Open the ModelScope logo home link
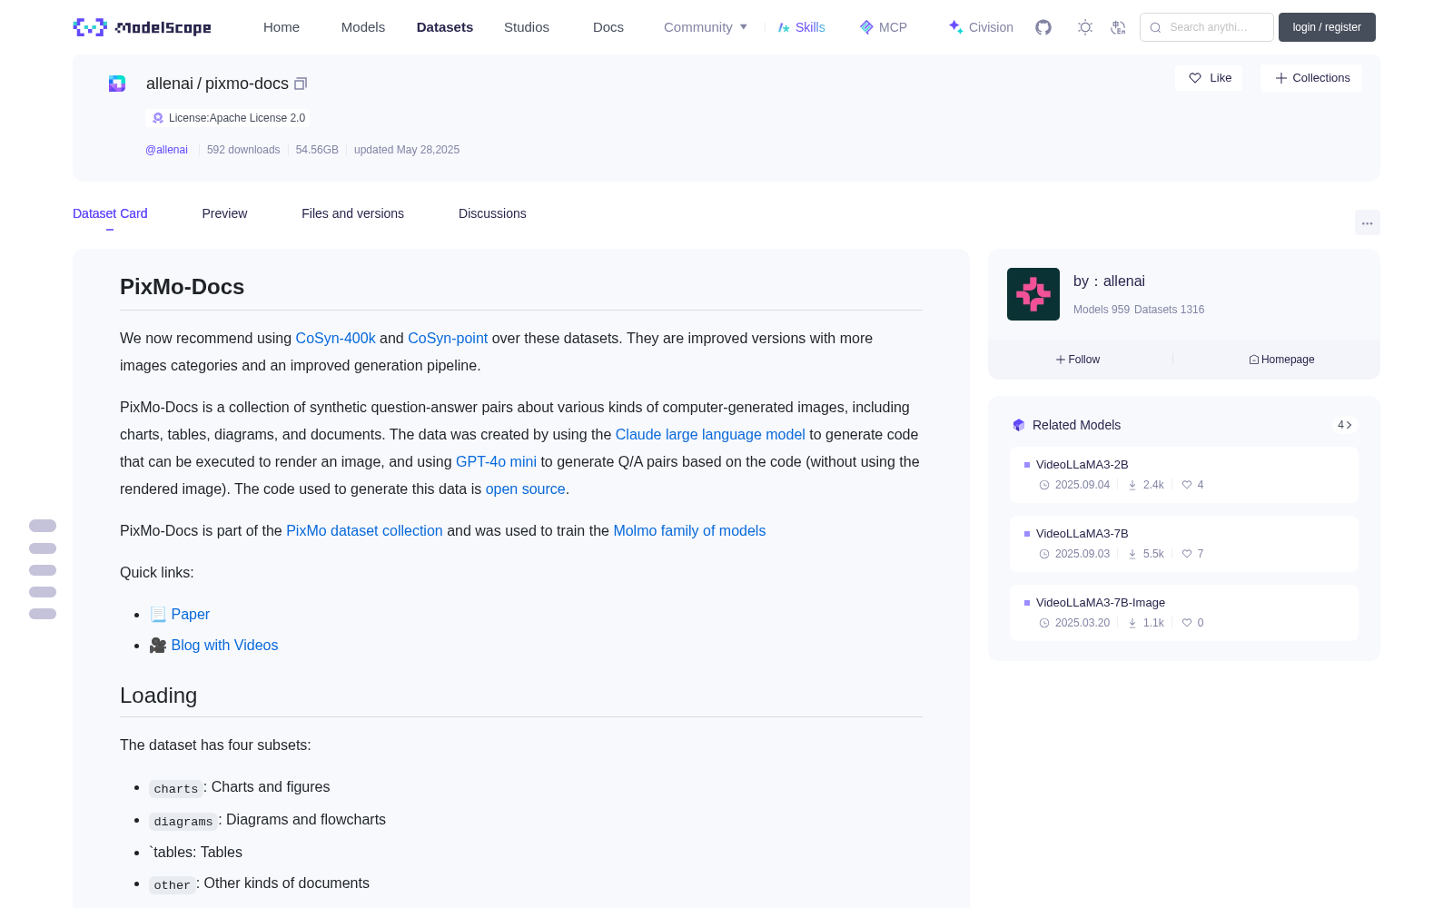The image size is (1453, 908). pyautogui.click(x=143, y=27)
